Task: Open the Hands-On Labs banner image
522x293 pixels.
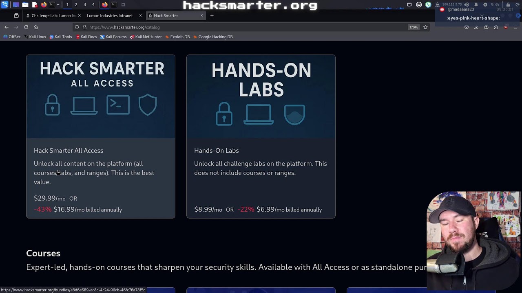Action: [261, 96]
